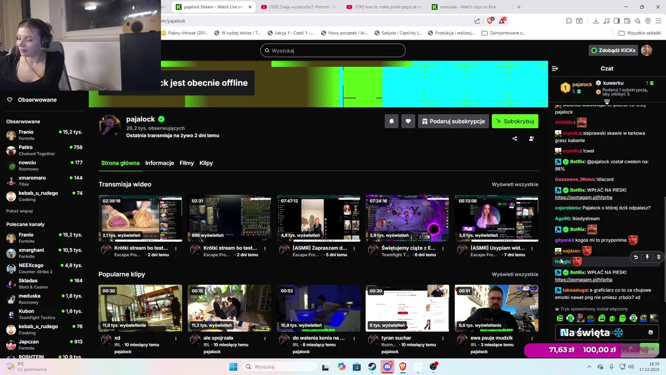Click the chat message input field
The image size is (666, 375).
pos(601,332)
